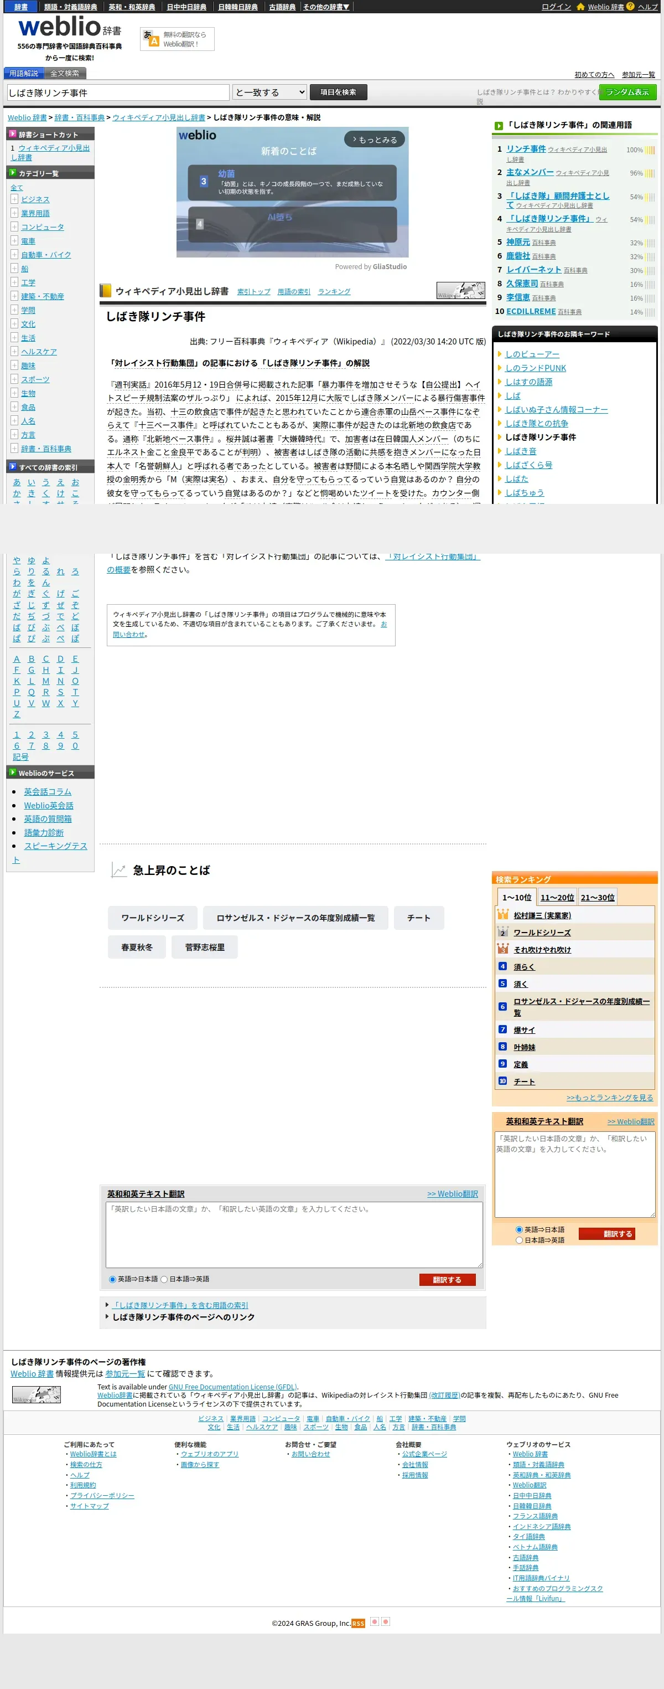Image resolution: width=664 pixels, height=1689 pixels.
Task: Click the center red 翻訳する button
Action: 447,1279
